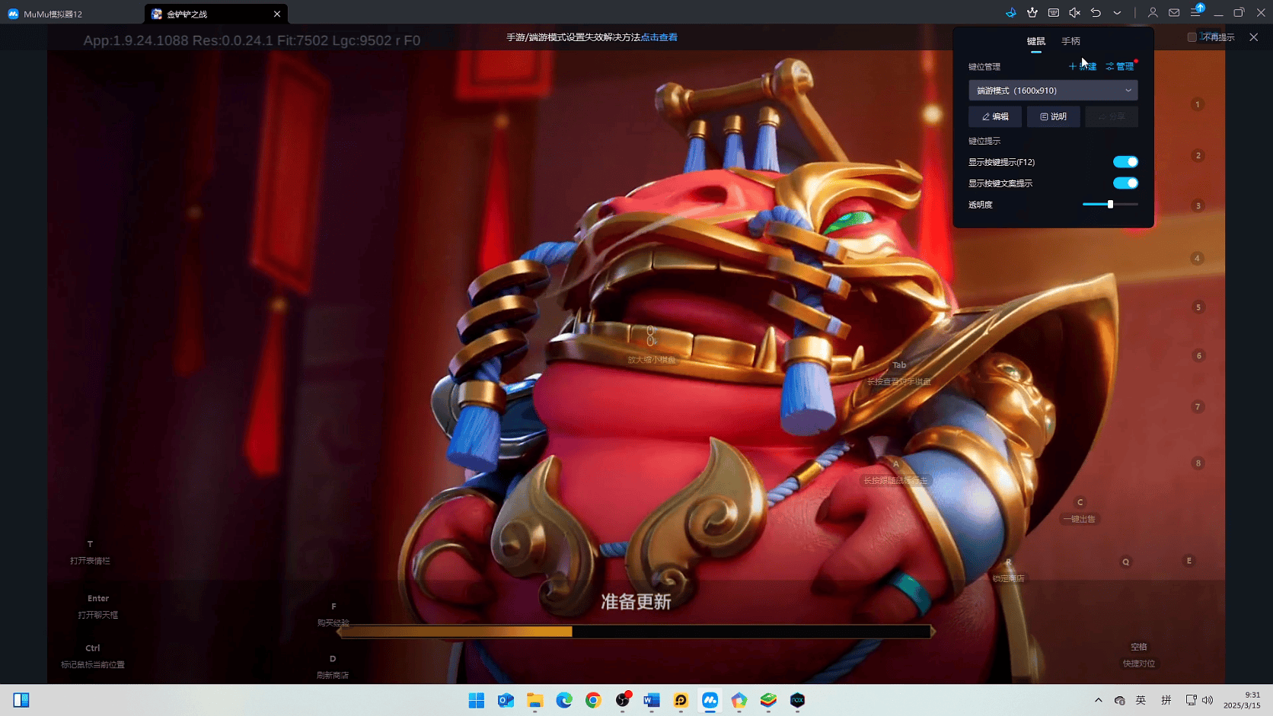The height and width of the screenshot is (716, 1273).
Task: Click key hint circle 1
Action: [1197, 104]
